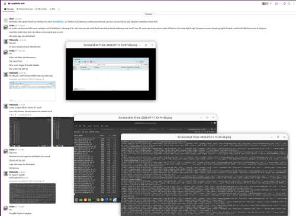Viewport: 296px width, 216px height.
Task: Open the sysadmin channel name details
Action: click(x=17, y=4)
